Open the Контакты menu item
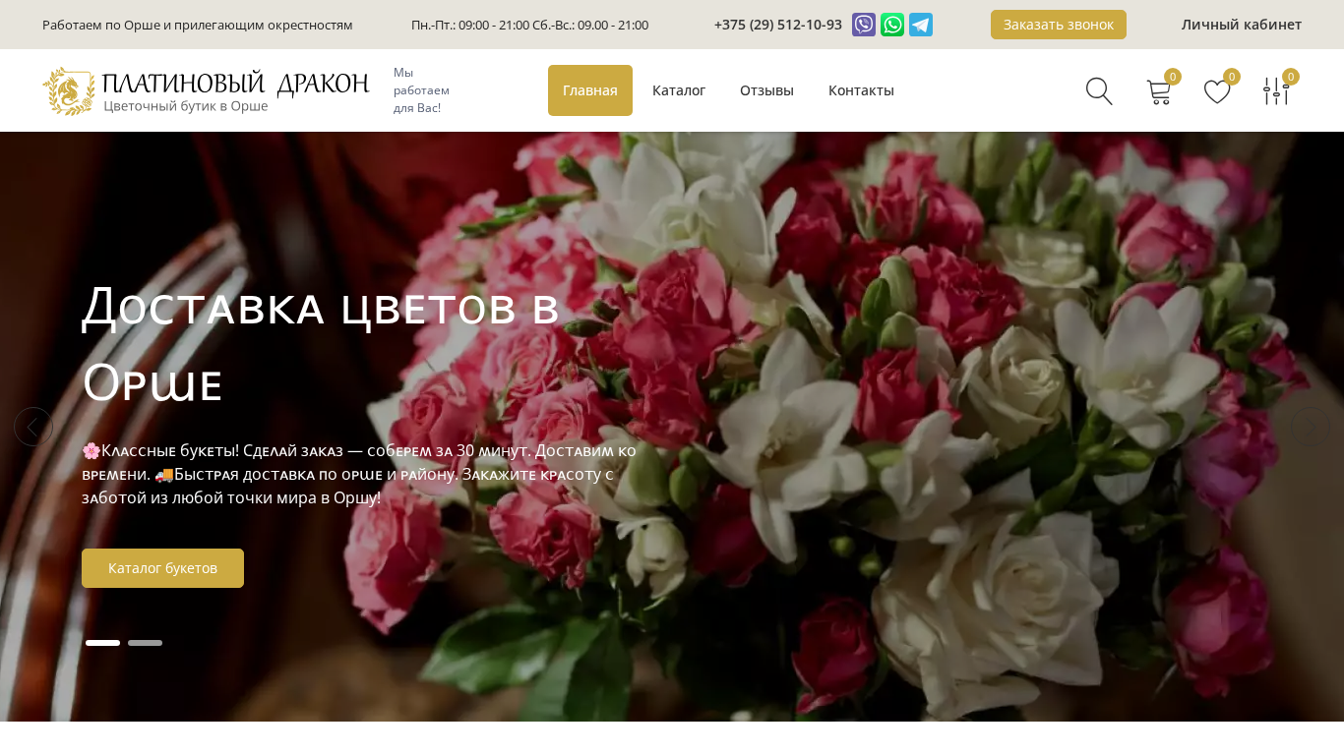 861,90
